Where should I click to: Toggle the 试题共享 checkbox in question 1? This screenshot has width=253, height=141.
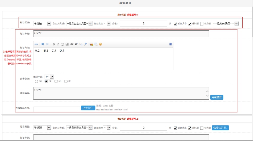[175, 24]
